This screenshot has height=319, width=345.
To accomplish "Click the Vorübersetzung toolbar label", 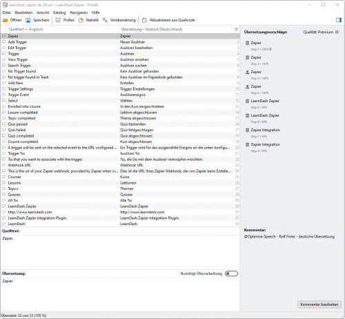I will 123,20.
